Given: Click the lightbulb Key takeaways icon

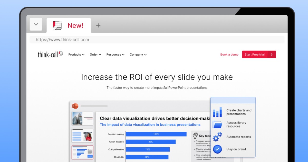Looking at the screenshot, I should tap(195, 136).
